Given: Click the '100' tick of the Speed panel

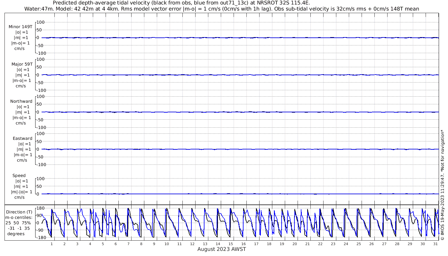Looking at the screenshot, I should 41,179.
